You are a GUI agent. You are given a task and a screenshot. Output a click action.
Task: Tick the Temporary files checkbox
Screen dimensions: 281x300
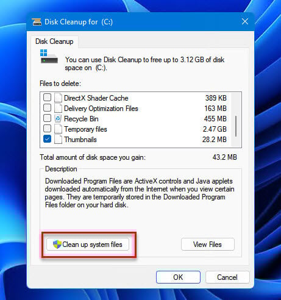(47, 129)
